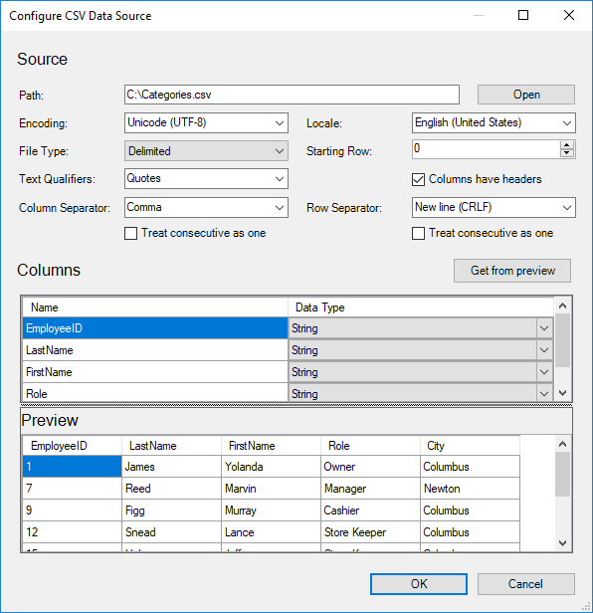This screenshot has width=593, height=613.
Task: Select preview cell Manager
Action: tap(370, 489)
